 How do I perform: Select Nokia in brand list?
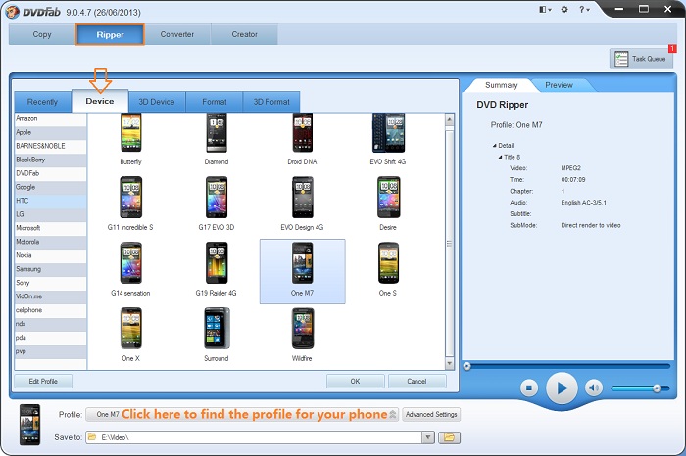point(50,255)
